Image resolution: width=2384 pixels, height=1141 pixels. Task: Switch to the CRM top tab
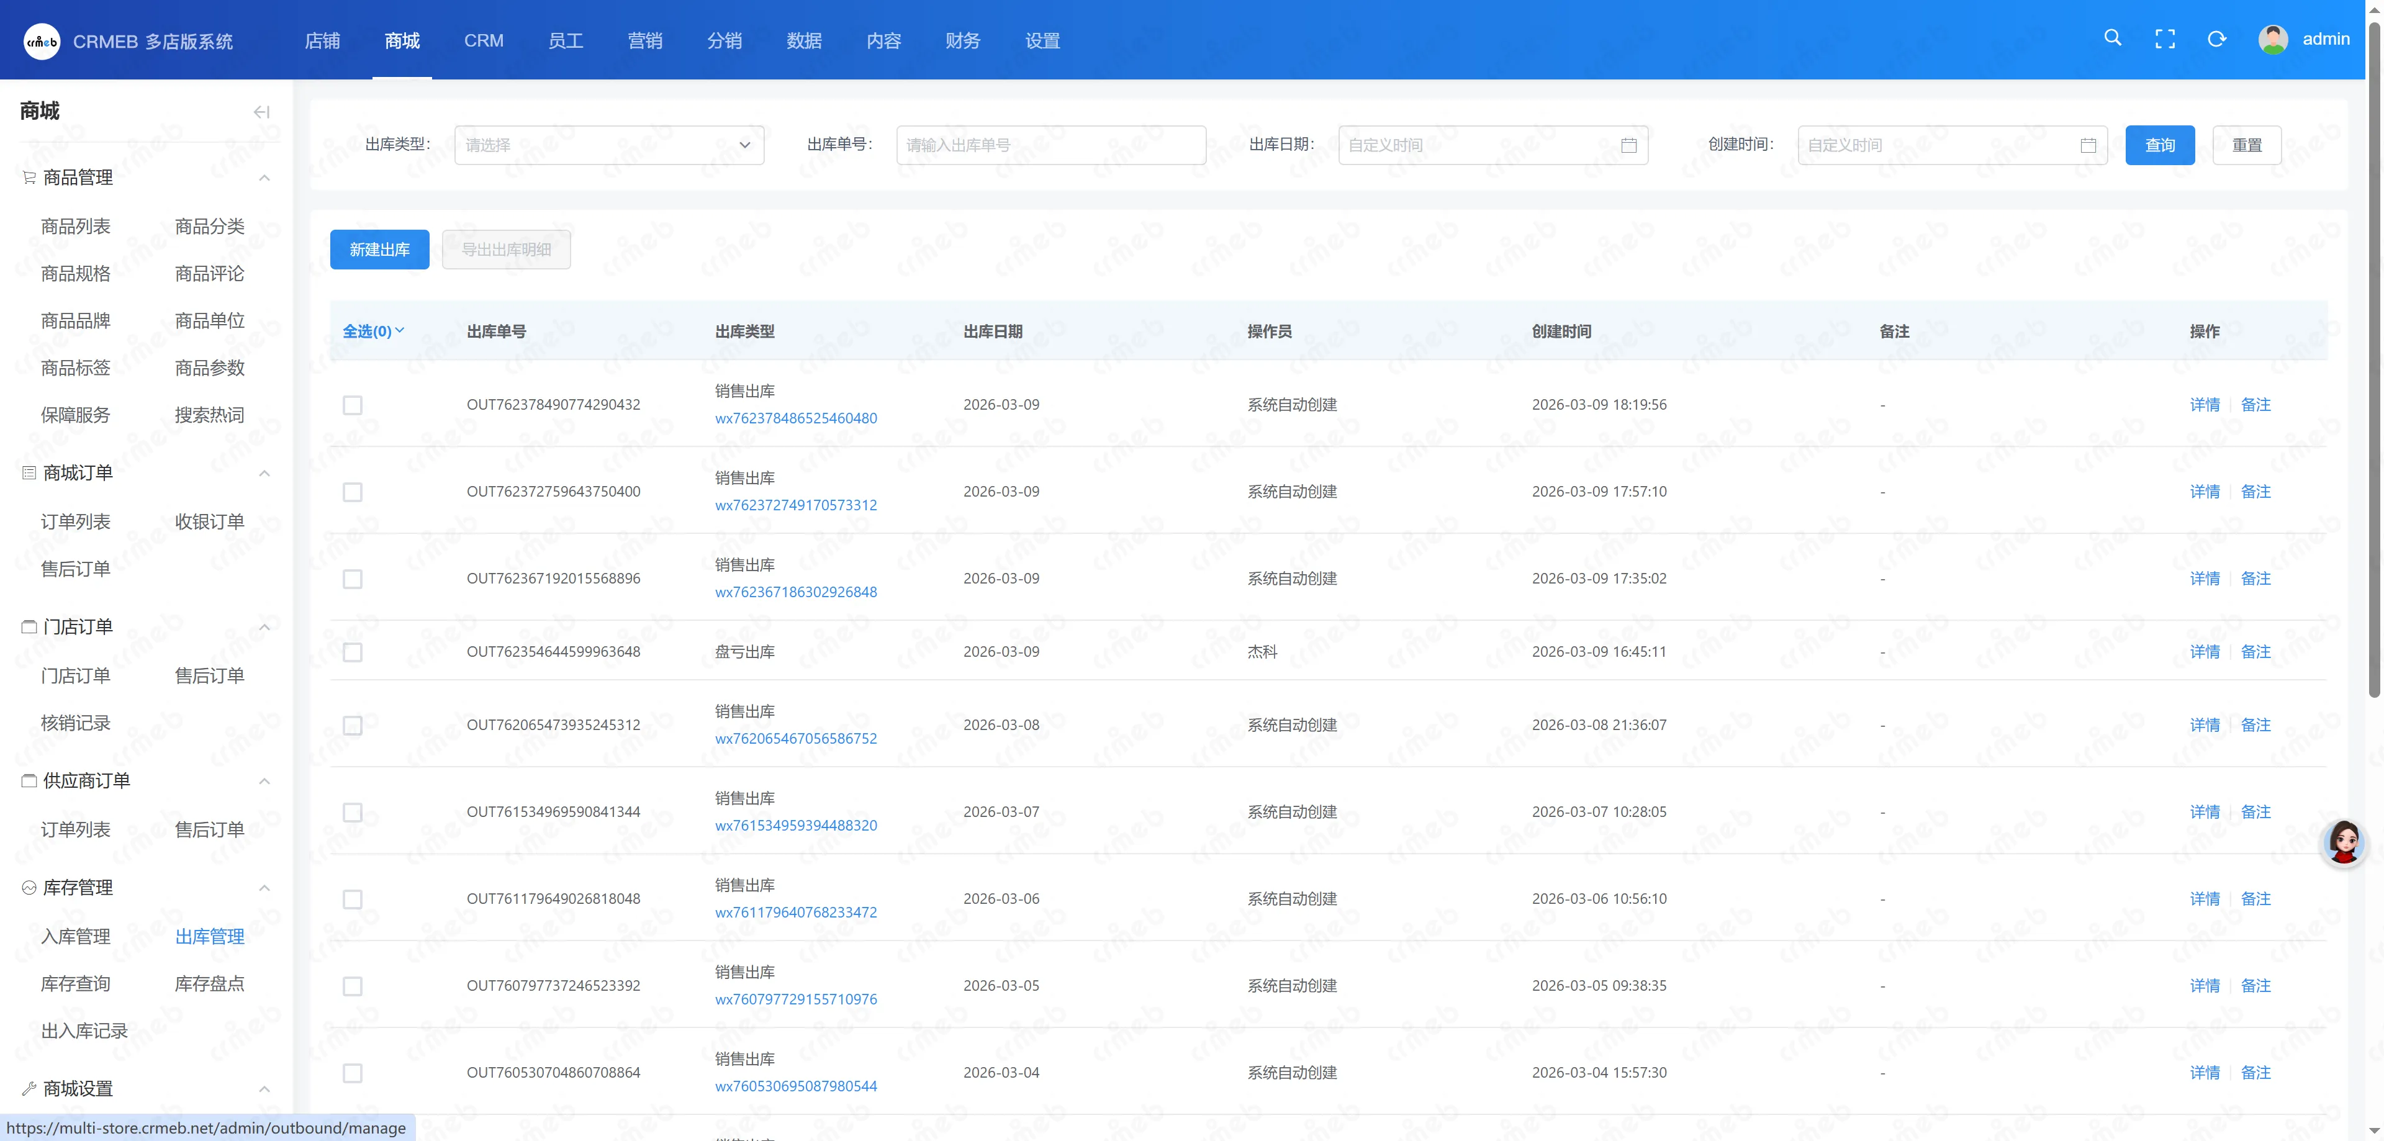(484, 41)
